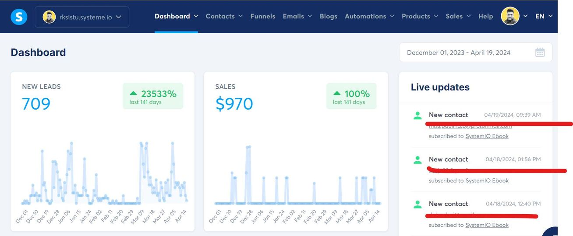This screenshot has width=573, height=236.
Task: Click the New Leads chart area
Action: [x=104, y=175]
